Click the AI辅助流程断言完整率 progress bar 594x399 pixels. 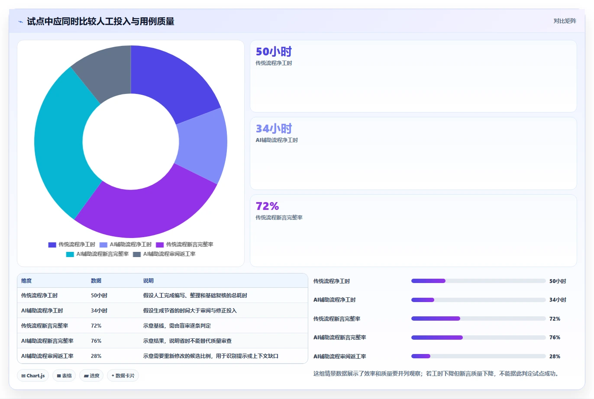[478, 338]
